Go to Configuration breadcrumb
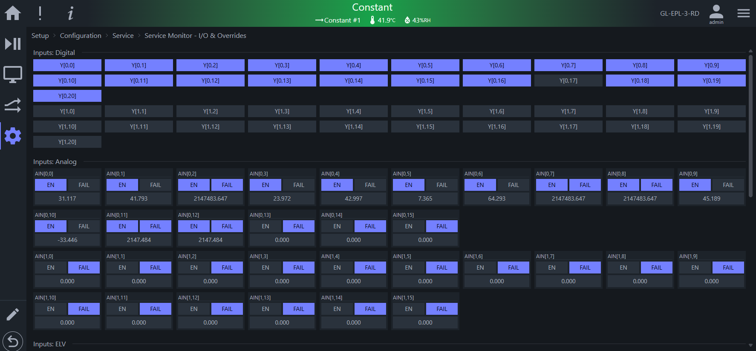 [81, 36]
